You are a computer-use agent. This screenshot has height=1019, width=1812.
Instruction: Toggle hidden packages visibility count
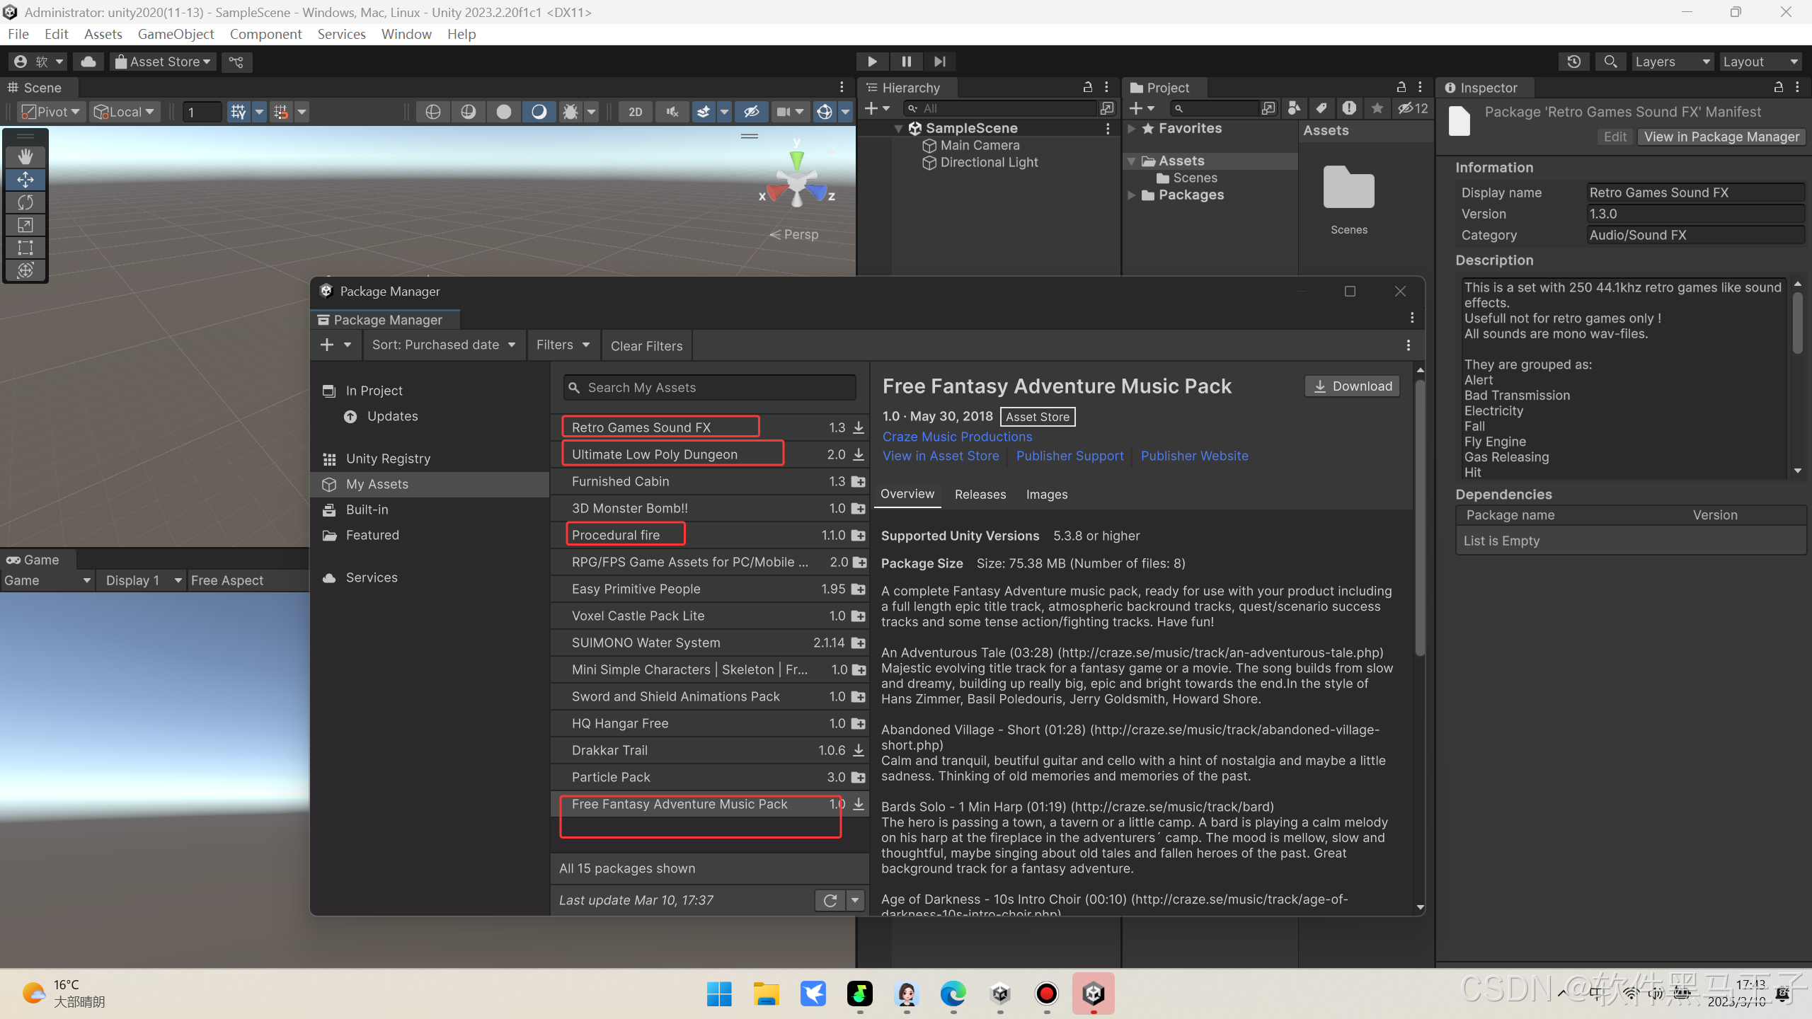pyautogui.click(x=1413, y=108)
